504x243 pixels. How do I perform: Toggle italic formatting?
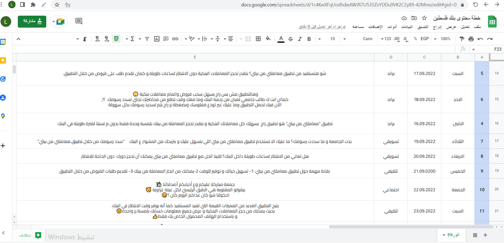[300, 39]
